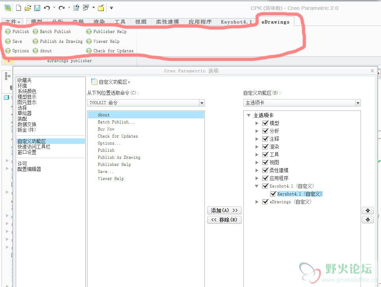
Task: Select Batch Publish... in command list
Action: 146,122
